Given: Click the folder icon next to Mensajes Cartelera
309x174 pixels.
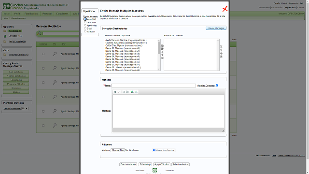Looking at the screenshot, I should pyautogui.click(x=5, y=55).
